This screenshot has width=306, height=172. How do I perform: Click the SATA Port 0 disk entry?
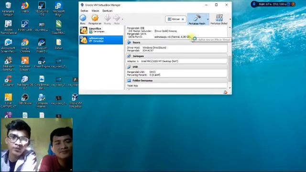(172, 37)
